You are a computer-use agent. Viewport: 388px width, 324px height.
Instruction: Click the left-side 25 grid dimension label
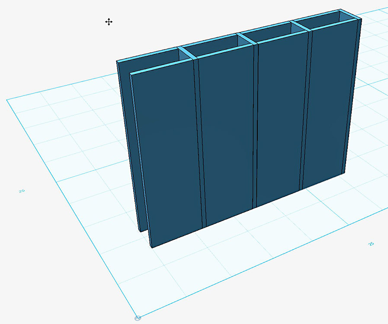tap(21, 191)
